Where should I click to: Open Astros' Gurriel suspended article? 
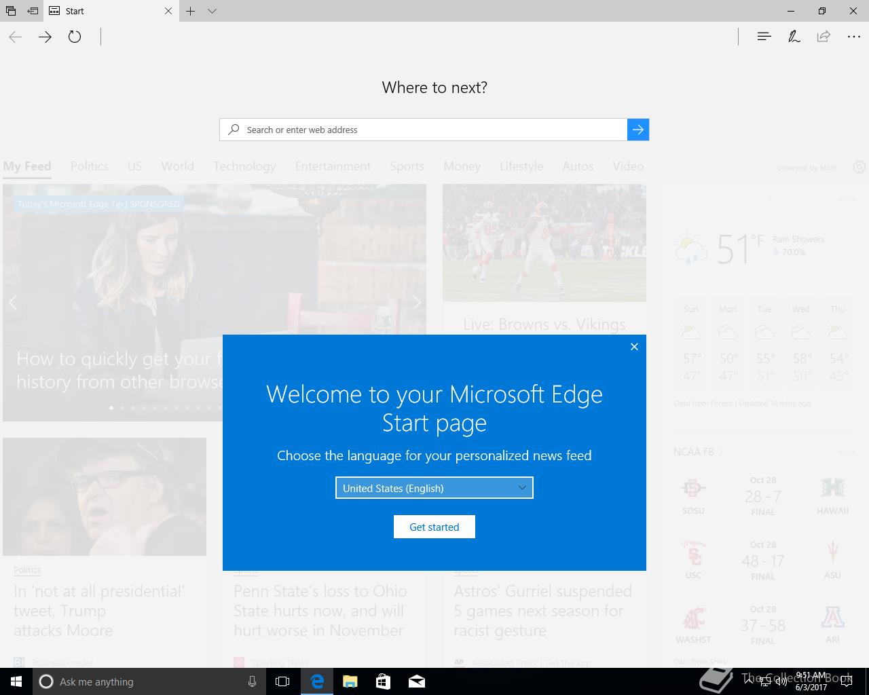click(x=542, y=611)
